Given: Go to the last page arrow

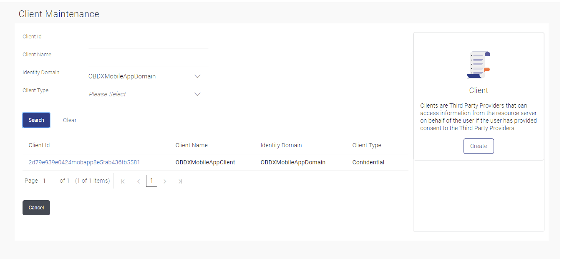Looking at the screenshot, I should (x=180, y=181).
